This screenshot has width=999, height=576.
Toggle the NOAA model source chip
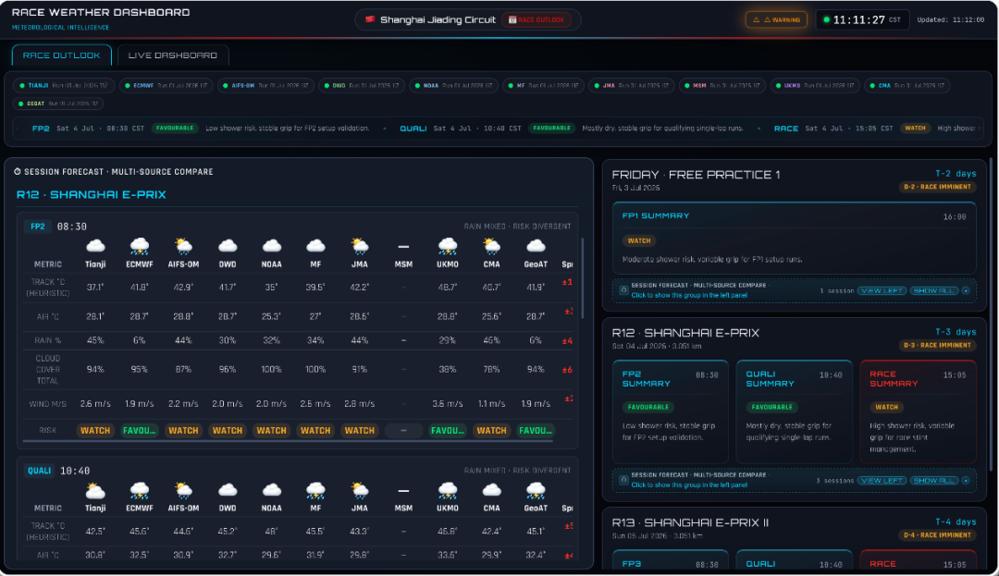pyautogui.click(x=453, y=85)
